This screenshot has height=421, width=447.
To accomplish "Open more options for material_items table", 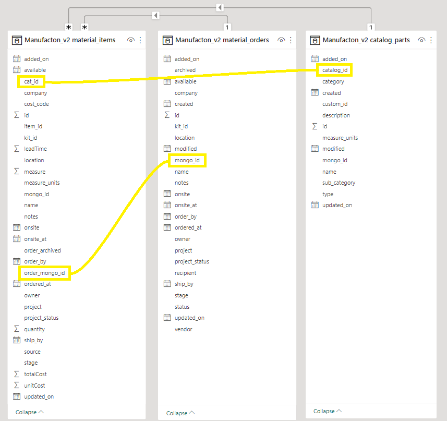I will coord(140,40).
